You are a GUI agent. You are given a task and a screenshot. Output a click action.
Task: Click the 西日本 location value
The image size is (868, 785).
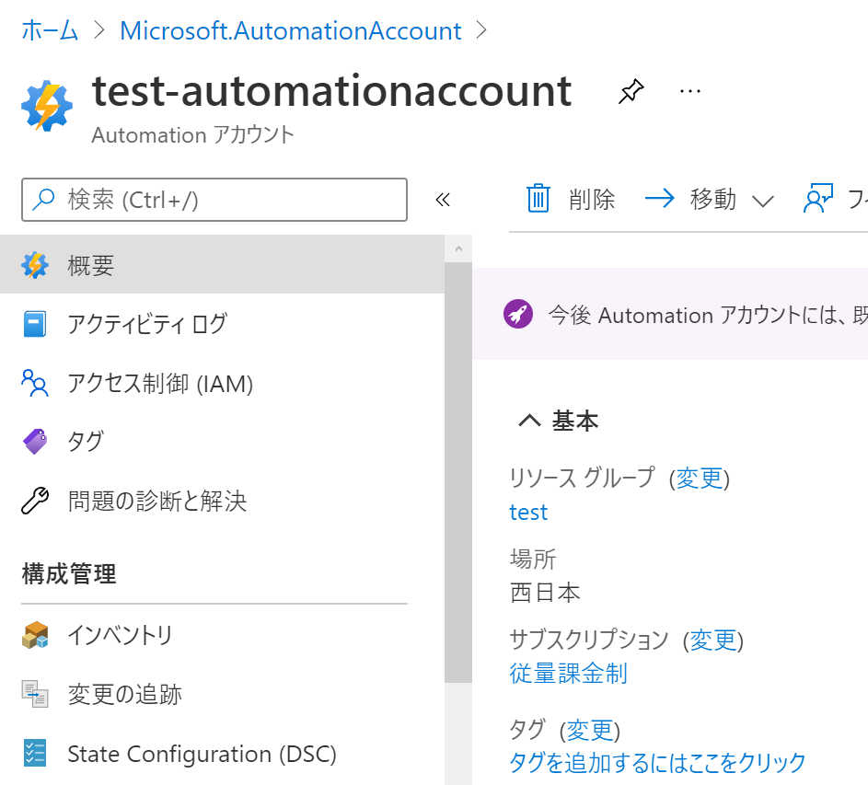point(545,593)
